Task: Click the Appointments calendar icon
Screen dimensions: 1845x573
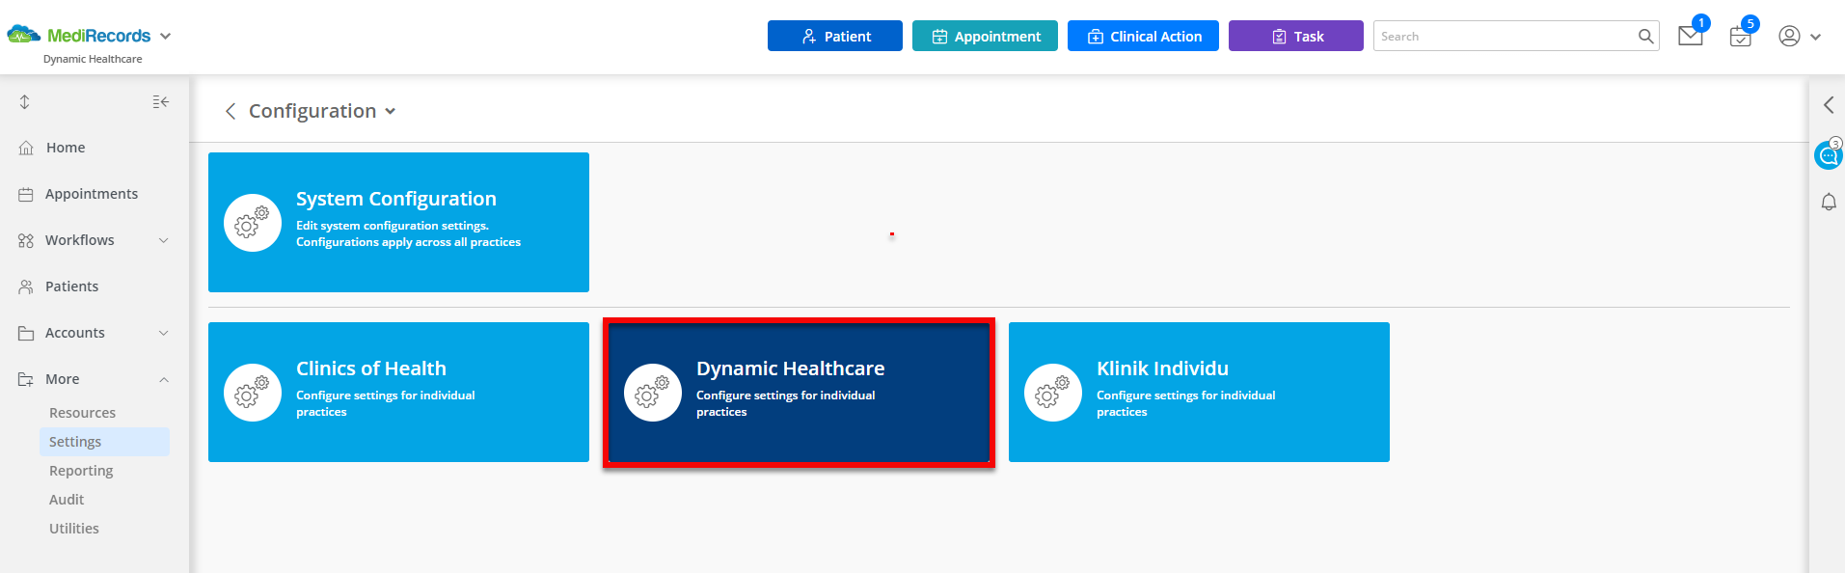Action: click(x=26, y=194)
